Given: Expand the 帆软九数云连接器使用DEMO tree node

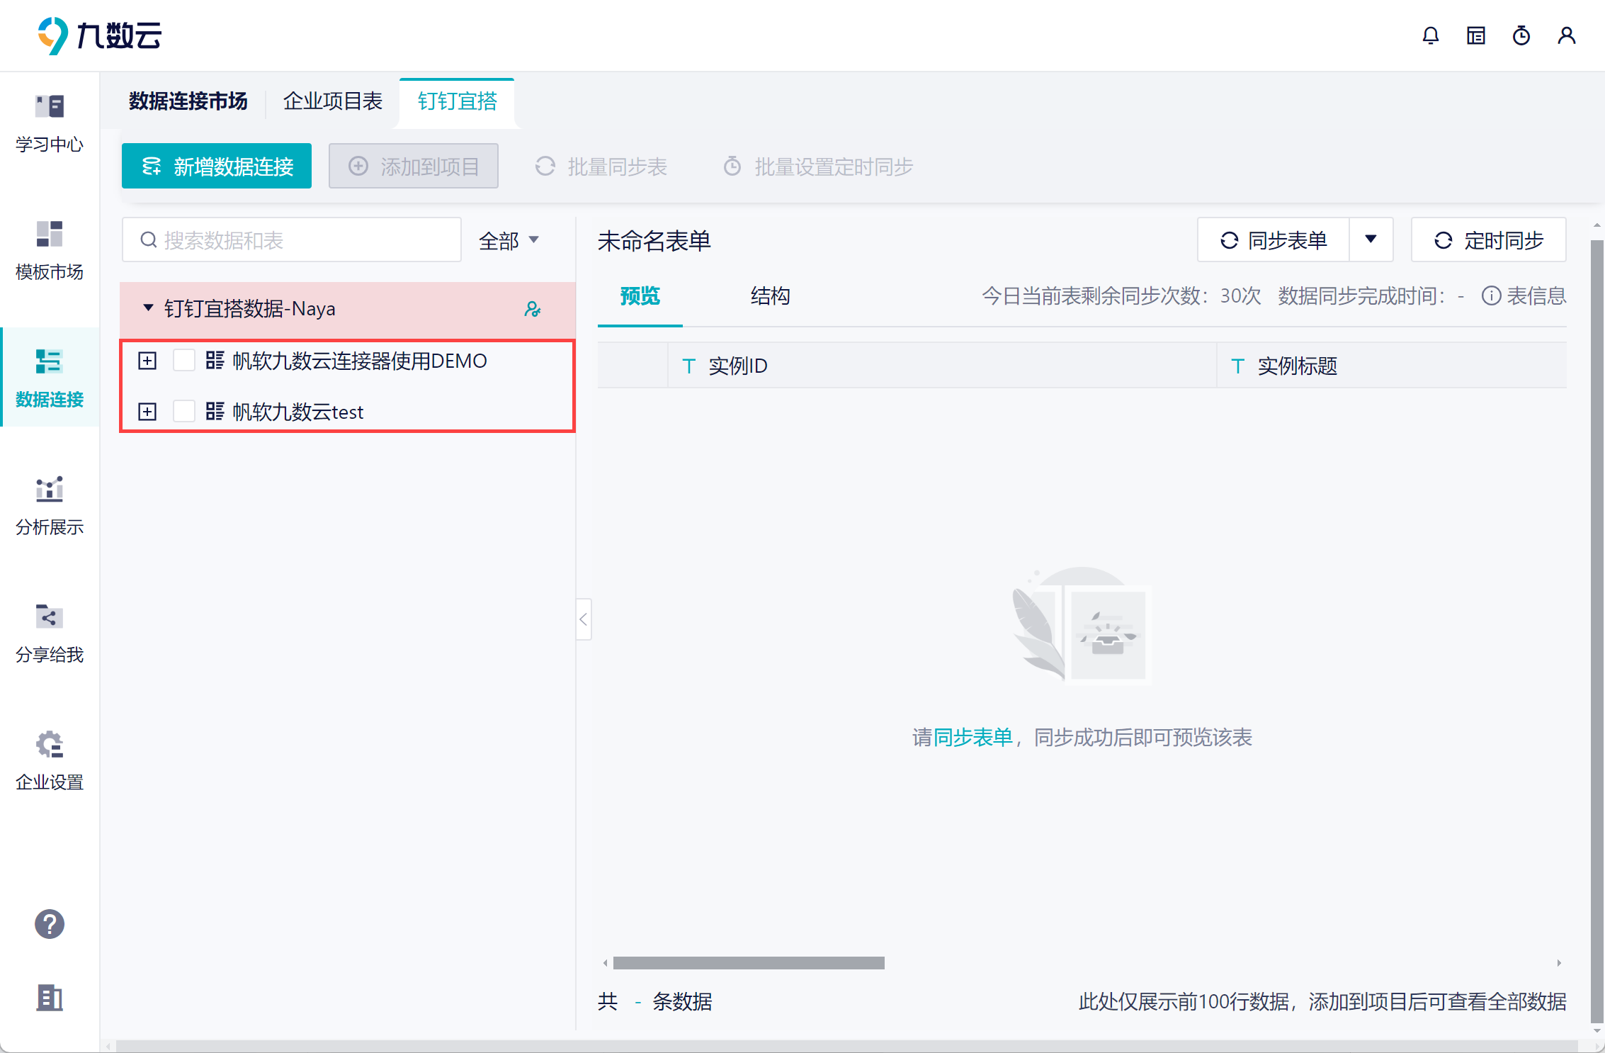Looking at the screenshot, I should pyautogui.click(x=147, y=361).
